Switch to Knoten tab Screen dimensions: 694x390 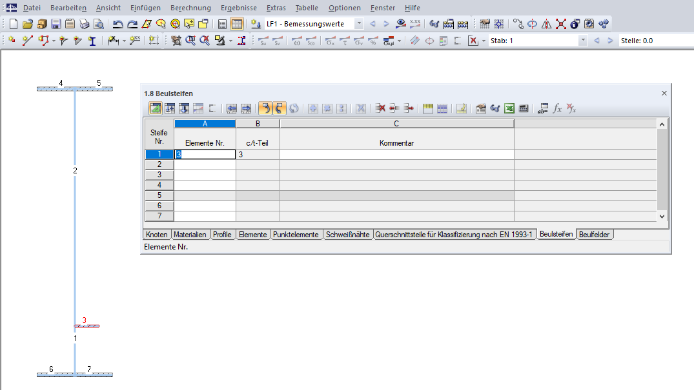point(157,235)
